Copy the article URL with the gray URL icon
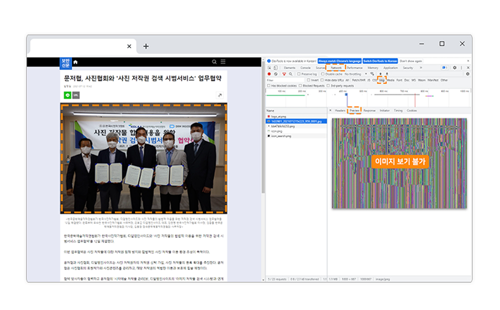Viewport: 500px width, 310px height. pyautogui.click(x=76, y=95)
